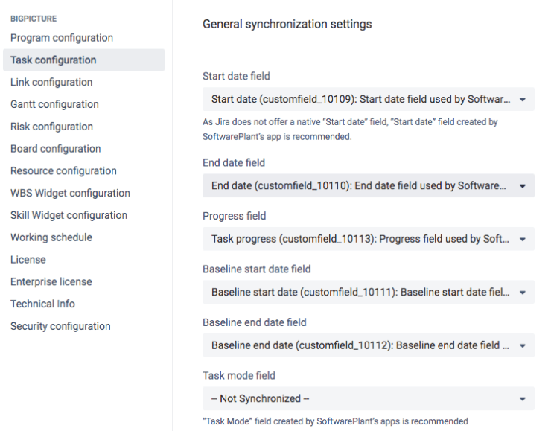Open the Working schedule page
Screen dimensions: 551x431
click(x=51, y=237)
